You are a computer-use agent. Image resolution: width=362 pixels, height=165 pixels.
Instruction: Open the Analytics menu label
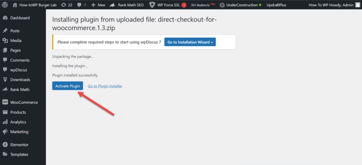point(18,122)
